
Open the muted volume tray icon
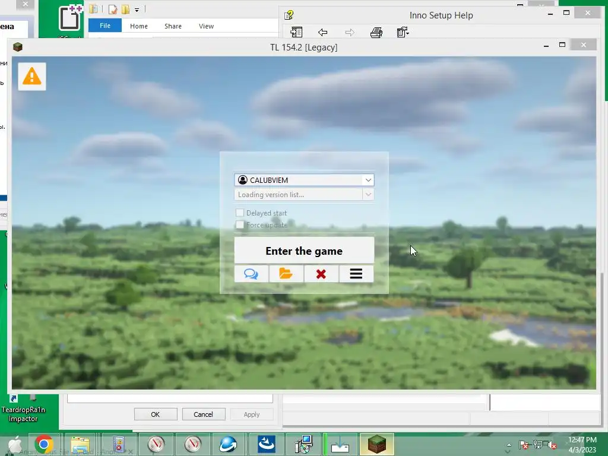[552, 445]
